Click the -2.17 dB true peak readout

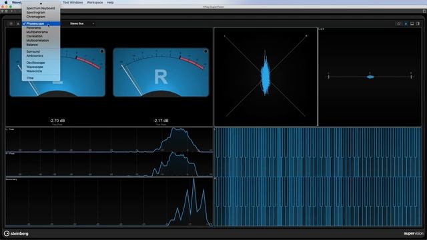[x=161, y=121]
